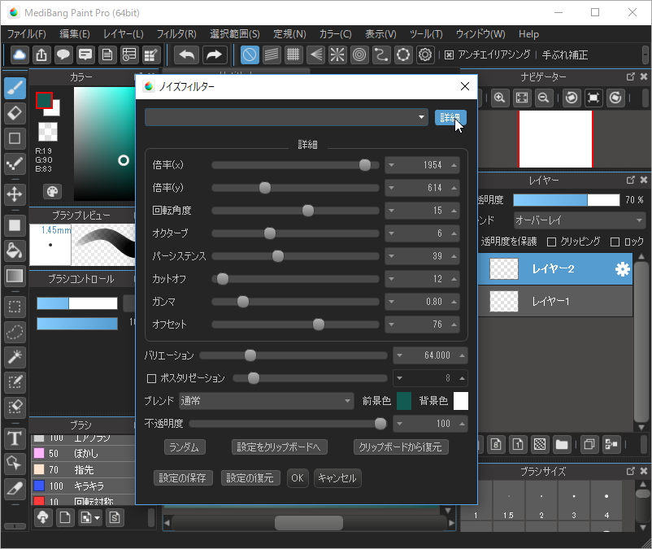
Task: Click the 設定の復元 button
Action: click(x=250, y=478)
